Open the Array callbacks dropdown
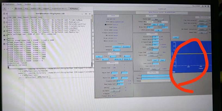The width and height of the screenshot is (222, 111). click(155, 69)
